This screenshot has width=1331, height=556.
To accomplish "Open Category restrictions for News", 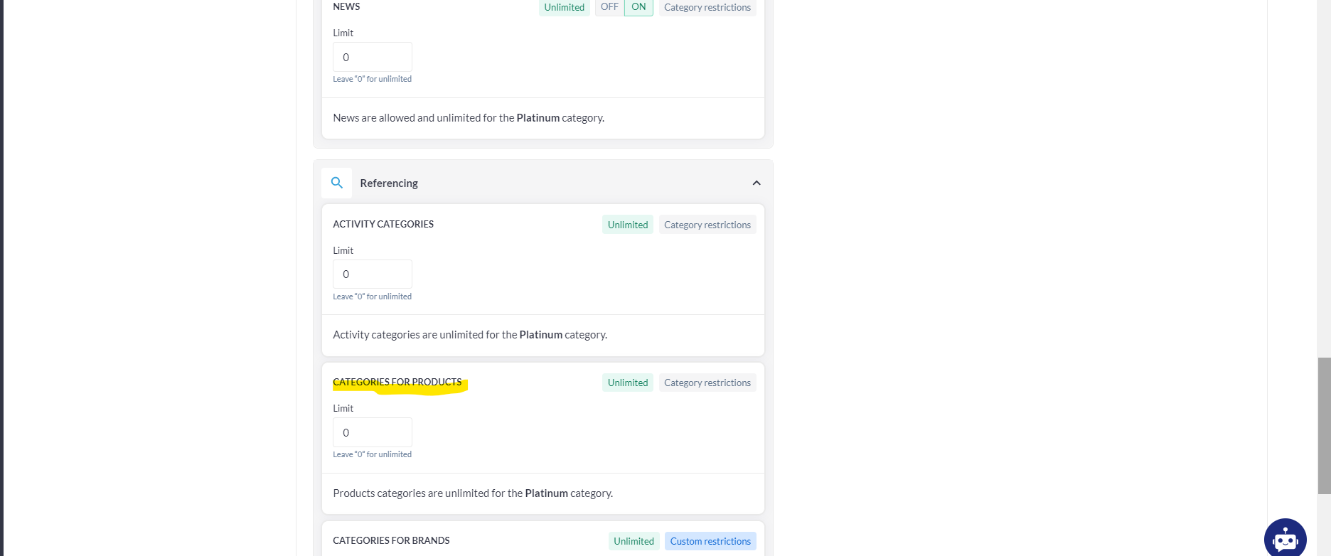I will (x=707, y=7).
